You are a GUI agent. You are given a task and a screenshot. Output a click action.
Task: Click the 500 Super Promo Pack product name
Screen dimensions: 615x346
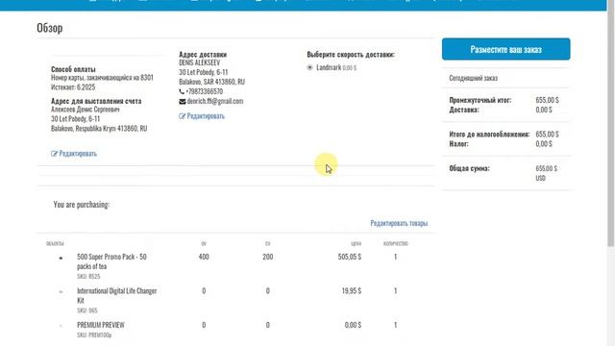(111, 261)
